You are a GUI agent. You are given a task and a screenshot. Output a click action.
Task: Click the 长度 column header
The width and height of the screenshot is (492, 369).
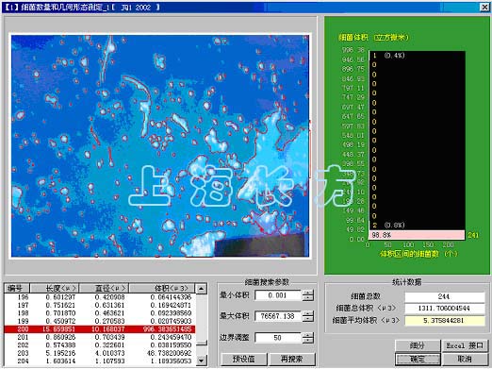click(55, 288)
